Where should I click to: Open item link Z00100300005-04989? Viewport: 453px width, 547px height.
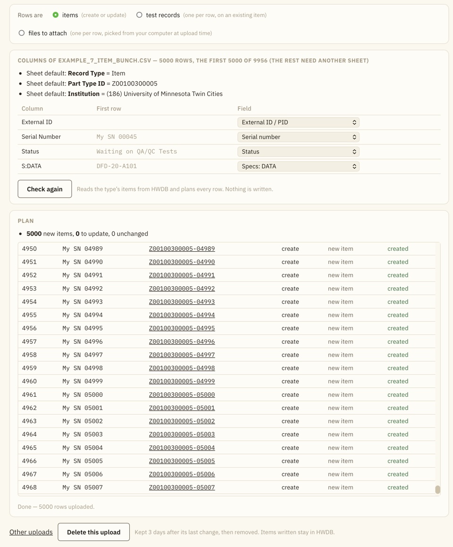182,249
